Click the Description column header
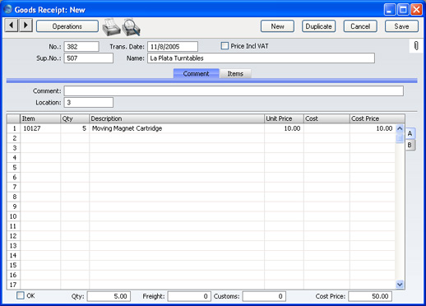 177,118
